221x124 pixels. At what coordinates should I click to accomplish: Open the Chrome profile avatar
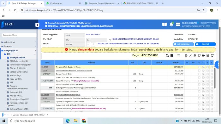click(212, 10)
